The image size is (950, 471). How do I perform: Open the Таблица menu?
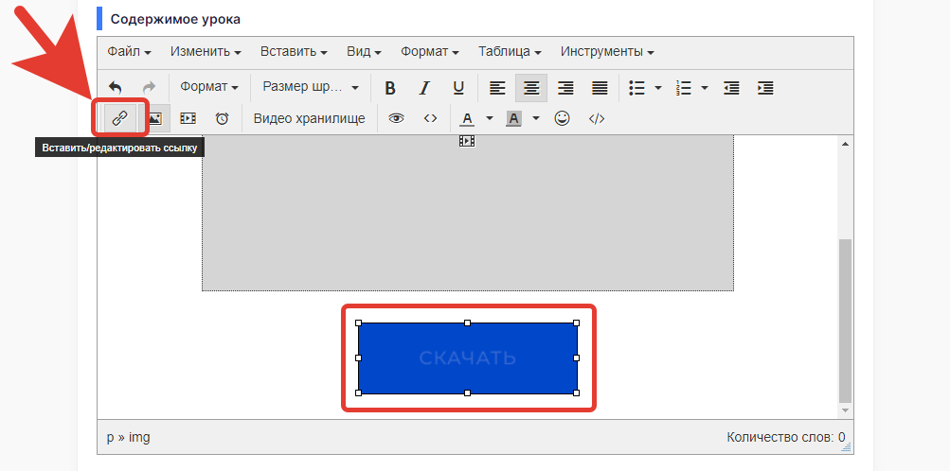click(510, 51)
